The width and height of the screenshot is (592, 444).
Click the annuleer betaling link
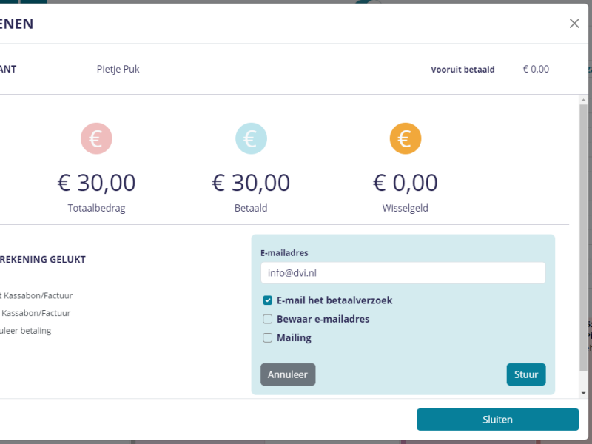tap(25, 331)
